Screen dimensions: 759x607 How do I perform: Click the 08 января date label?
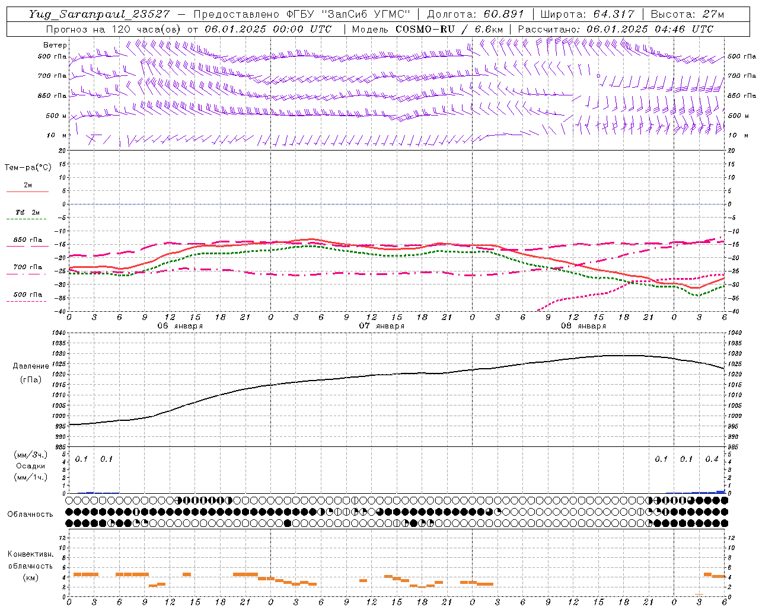pyautogui.click(x=583, y=326)
